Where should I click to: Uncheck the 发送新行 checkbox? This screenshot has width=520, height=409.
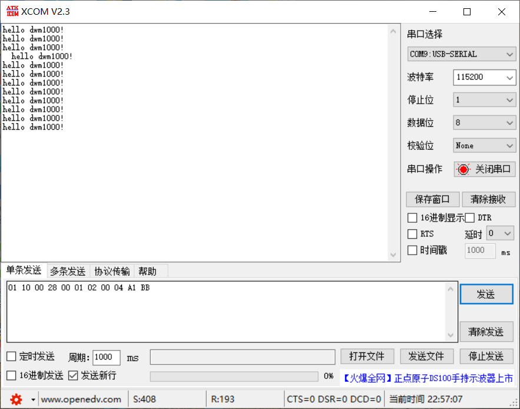click(73, 375)
